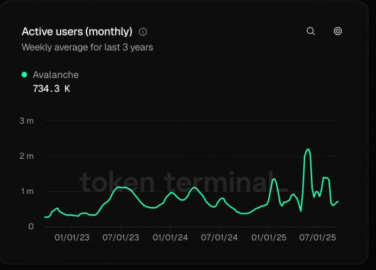Click the highest peak of the green line

(308, 149)
